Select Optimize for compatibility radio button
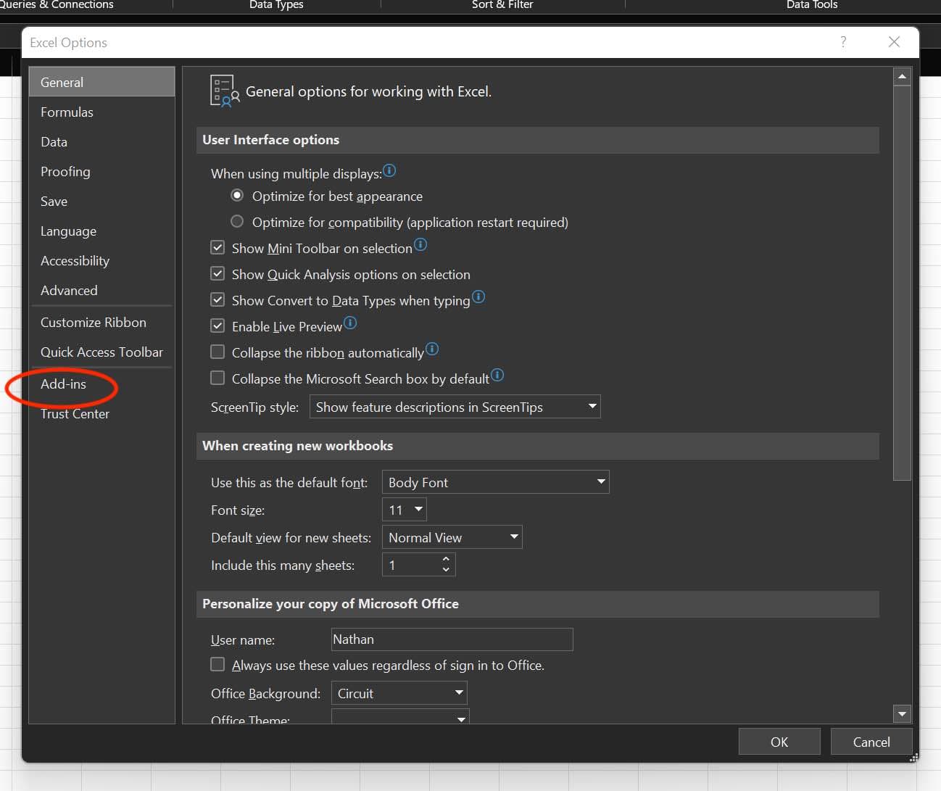Image resolution: width=941 pixels, height=791 pixels. (237, 222)
